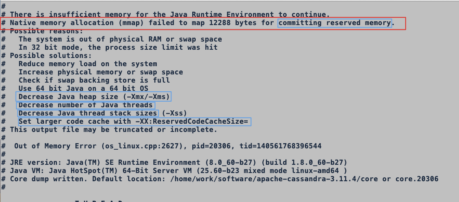Click the "Core dump written. Default location" line
Screen dimensions: 459x202
220,179
